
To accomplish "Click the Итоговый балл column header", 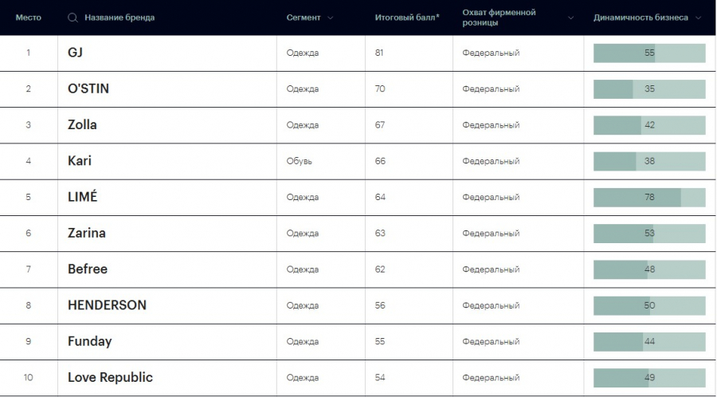I will pyautogui.click(x=406, y=18).
